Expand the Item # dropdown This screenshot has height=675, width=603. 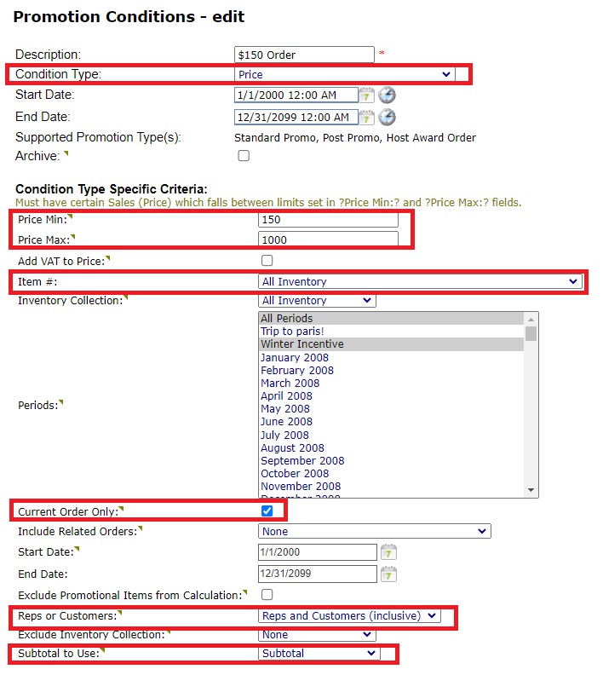(420, 281)
